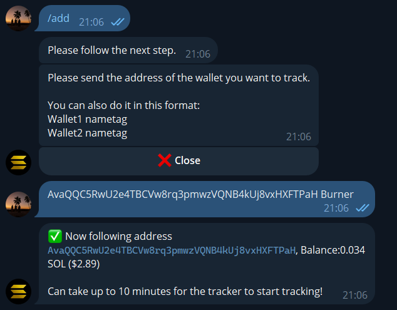Screen dimensions: 397x310
Task: Click timestamp on tracker confirmation message
Action: tap(355, 295)
